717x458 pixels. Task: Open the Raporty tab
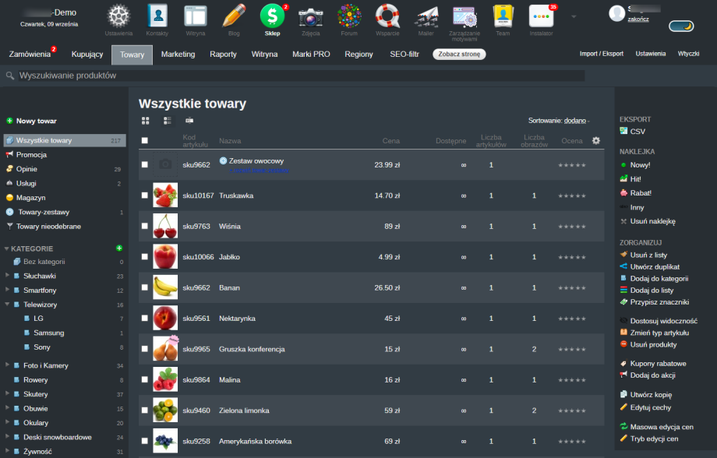223,54
